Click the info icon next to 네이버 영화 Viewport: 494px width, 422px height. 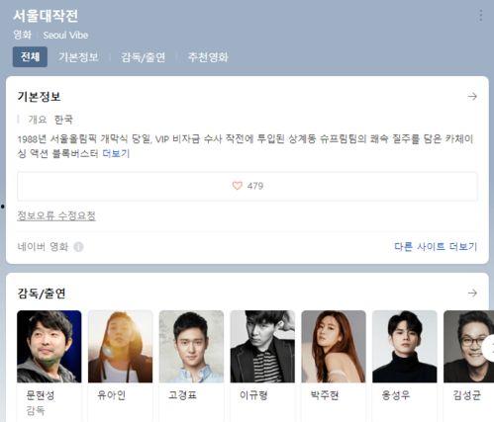[78, 247]
